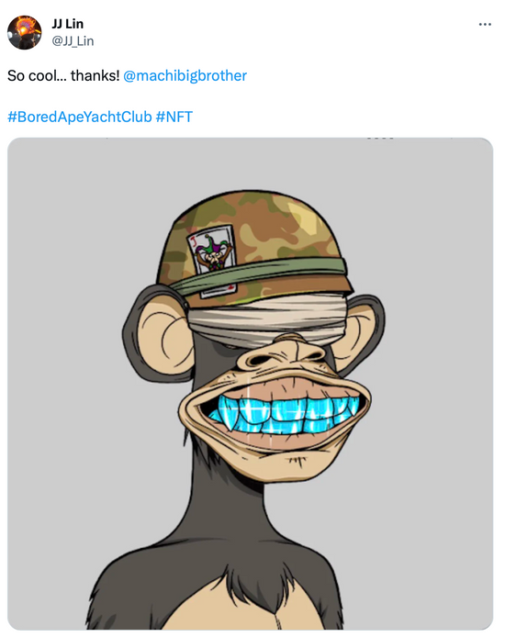The height and width of the screenshot is (637, 505).
Task: Open the three-dot more options menu
Action: [x=485, y=25]
